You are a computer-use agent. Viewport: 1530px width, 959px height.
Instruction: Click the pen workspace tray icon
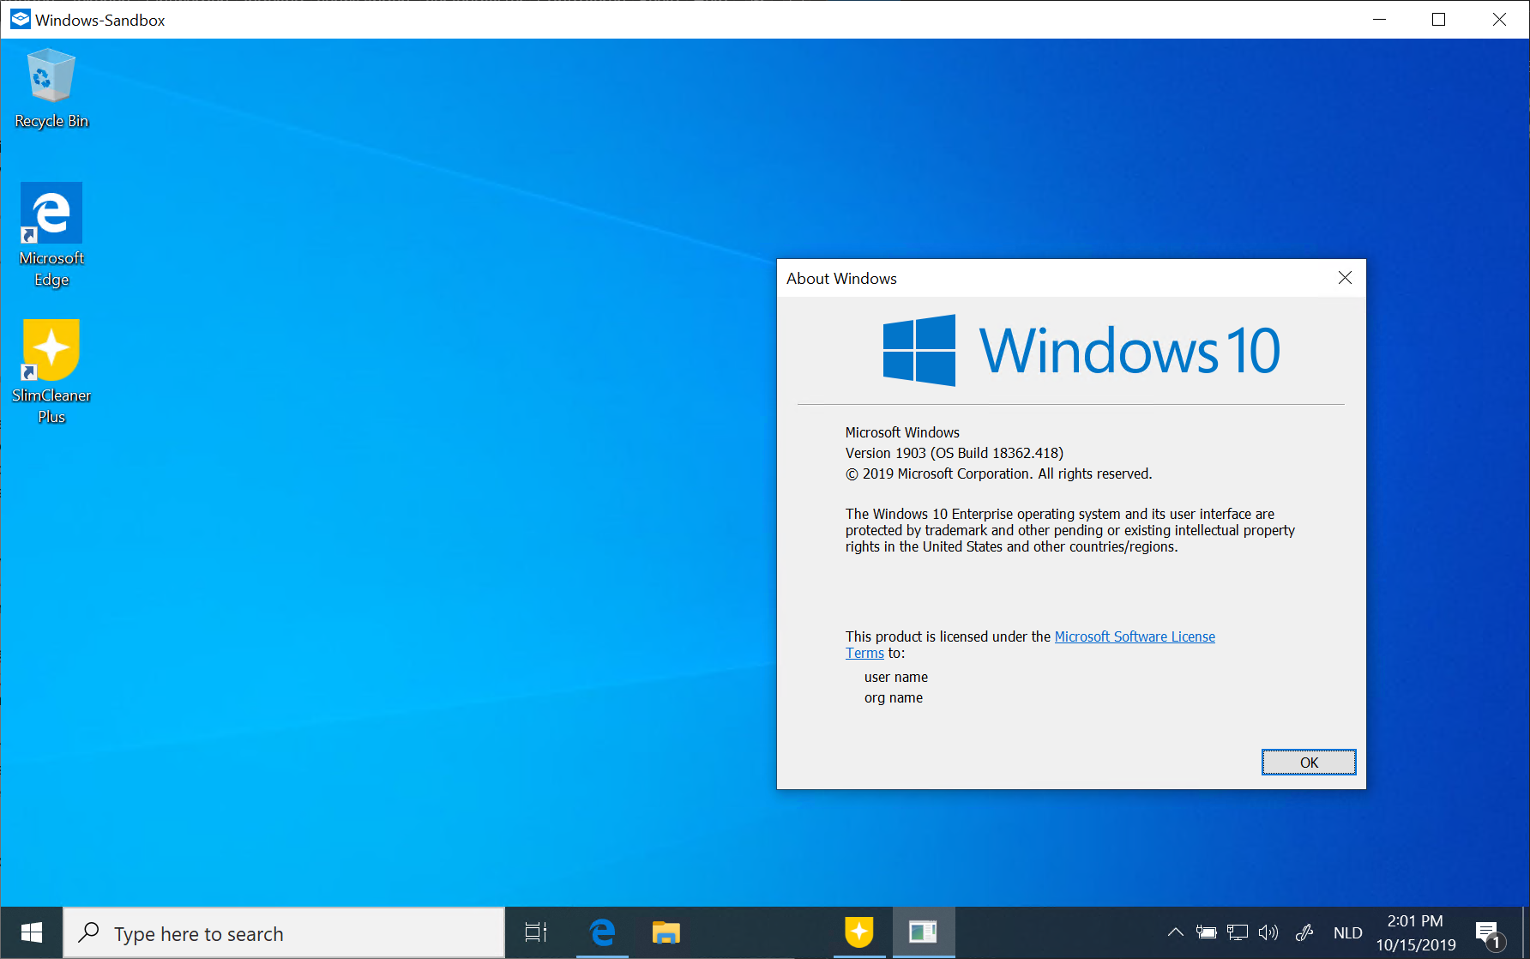tap(1305, 932)
